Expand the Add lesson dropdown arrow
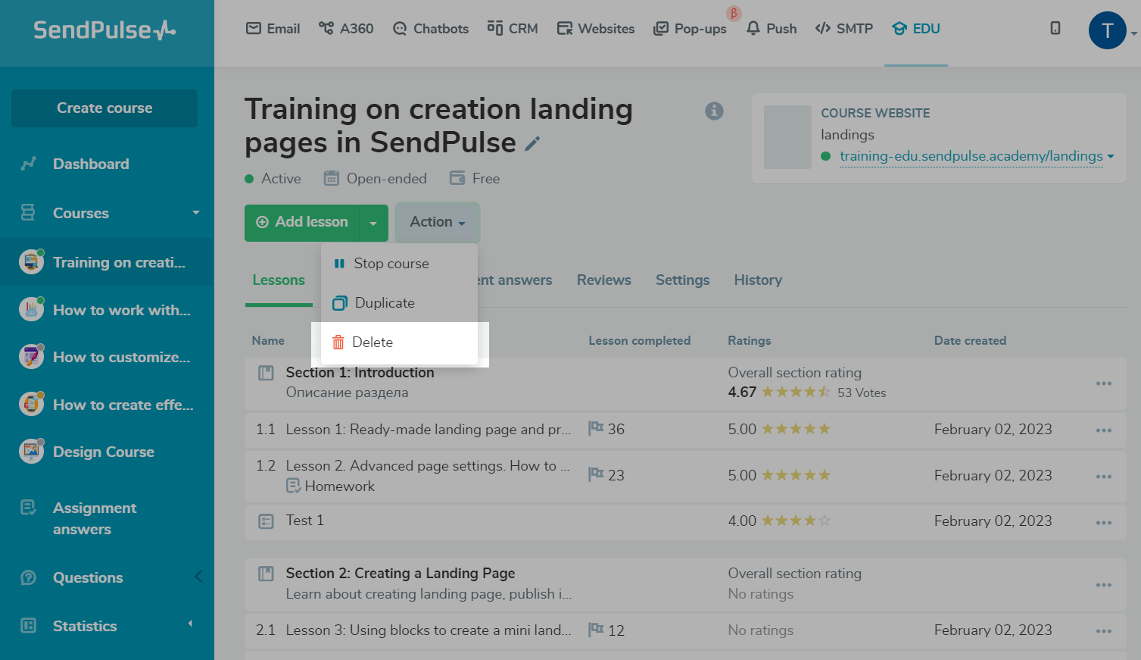 (373, 224)
